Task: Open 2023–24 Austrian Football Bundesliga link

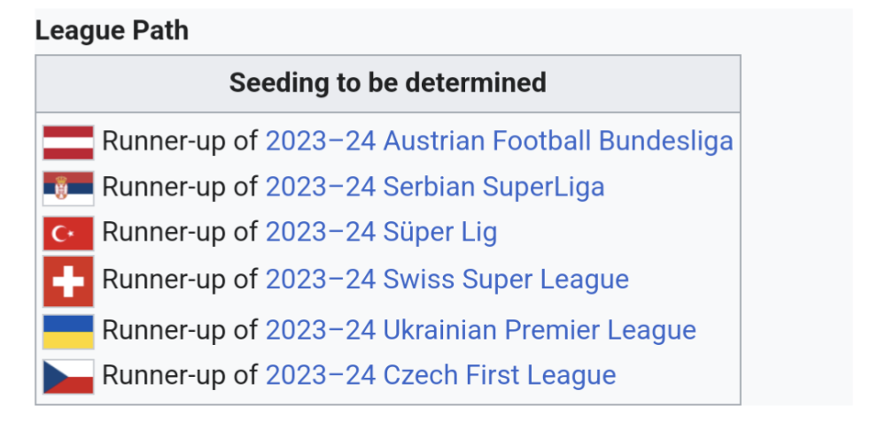Action: coord(499,141)
